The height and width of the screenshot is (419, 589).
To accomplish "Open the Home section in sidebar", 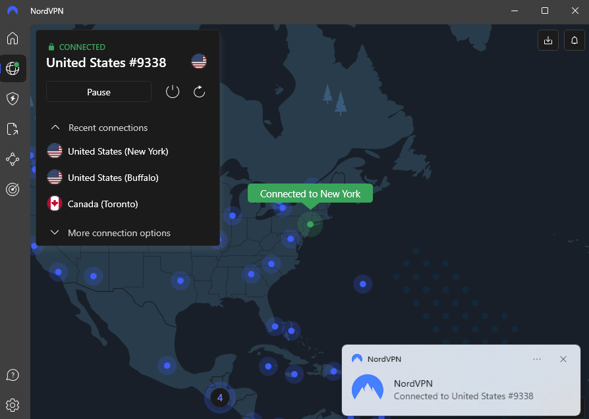I will [x=13, y=38].
